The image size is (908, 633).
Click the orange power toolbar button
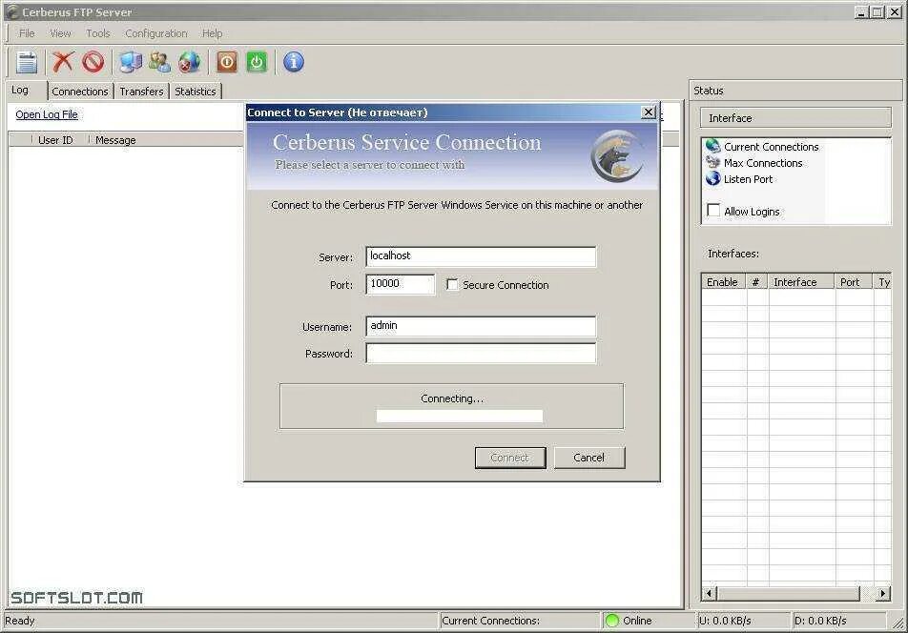[x=227, y=61]
